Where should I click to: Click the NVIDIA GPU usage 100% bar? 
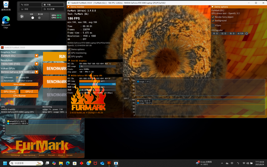(98, 84)
